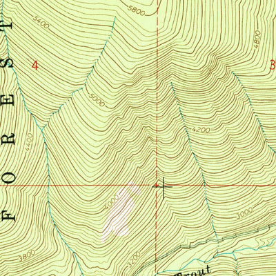Image resolution: width=276 pixels, height=276 pixels.
Task: Click the black survey cross marker
Action: [164, 188]
